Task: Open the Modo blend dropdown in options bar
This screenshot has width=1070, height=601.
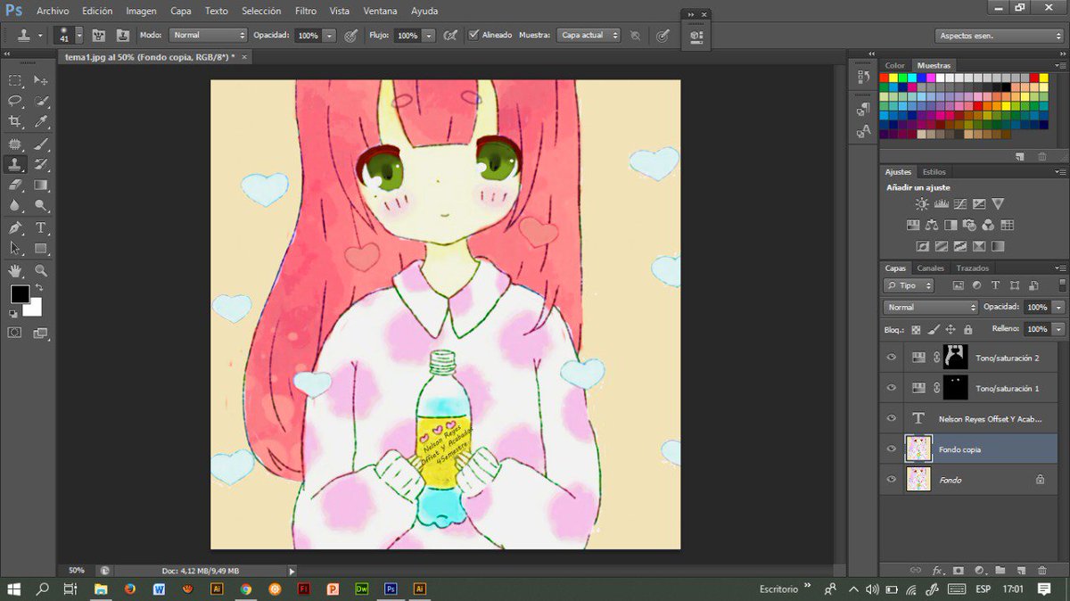Action: click(x=207, y=36)
